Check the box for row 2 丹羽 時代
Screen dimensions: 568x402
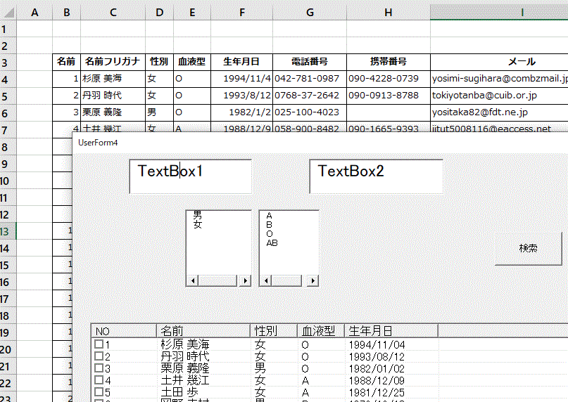tap(99, 356)
